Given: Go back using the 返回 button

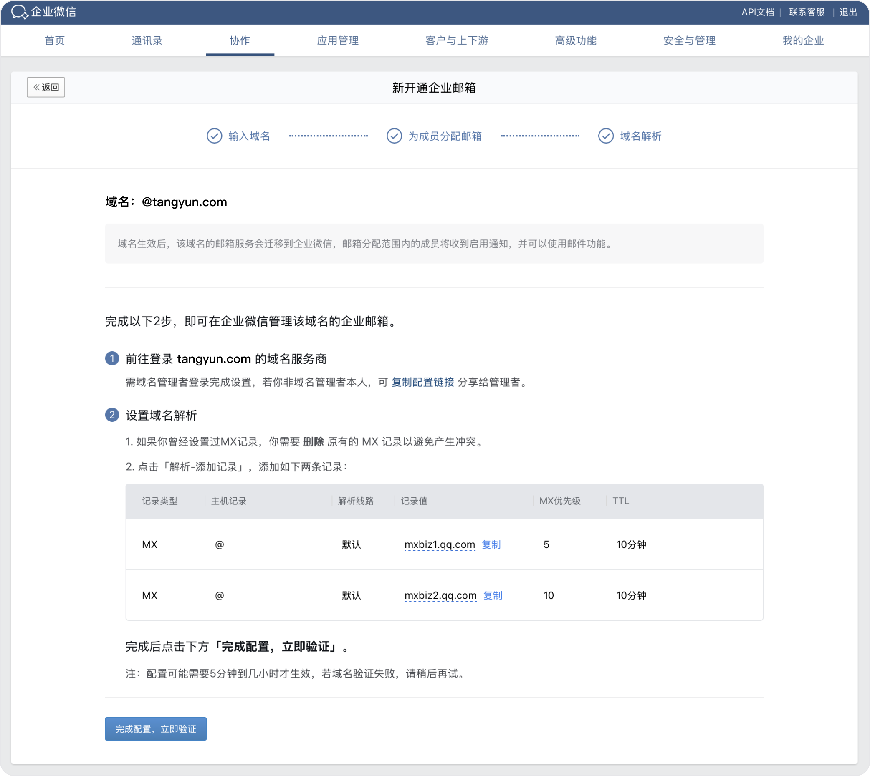Looking at the screenshot, I should pos(46,88).
